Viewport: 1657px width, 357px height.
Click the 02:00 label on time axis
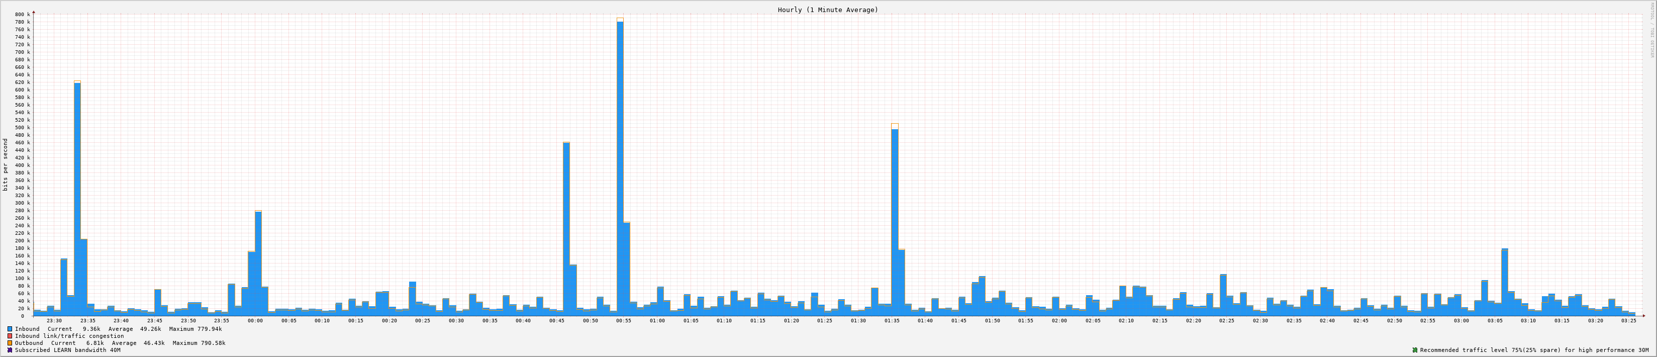1059,320
